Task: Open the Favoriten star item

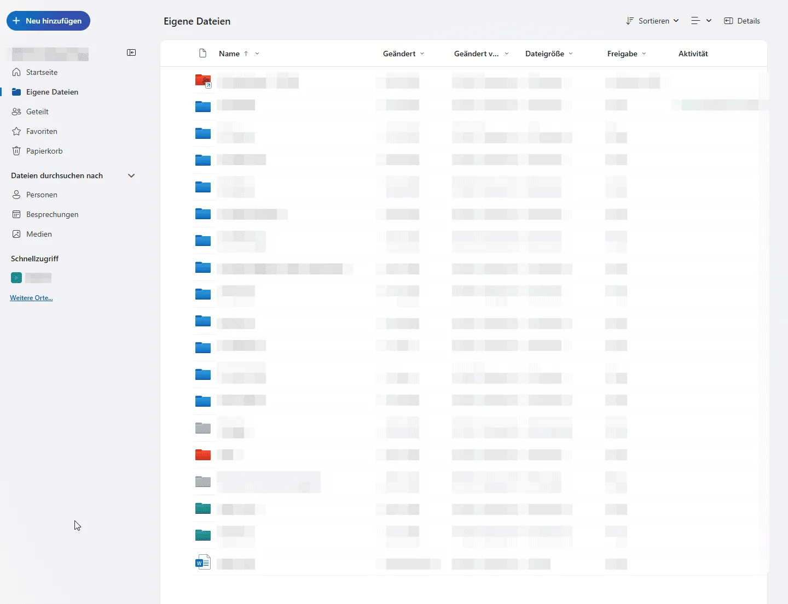Action: coord(42,131)
